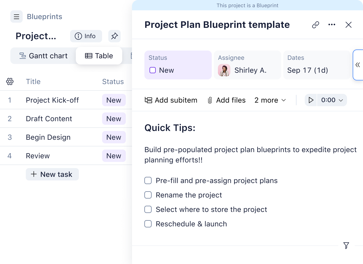
Task: Expand the 2 more dropdown
Action: click(x=270, y=100)
